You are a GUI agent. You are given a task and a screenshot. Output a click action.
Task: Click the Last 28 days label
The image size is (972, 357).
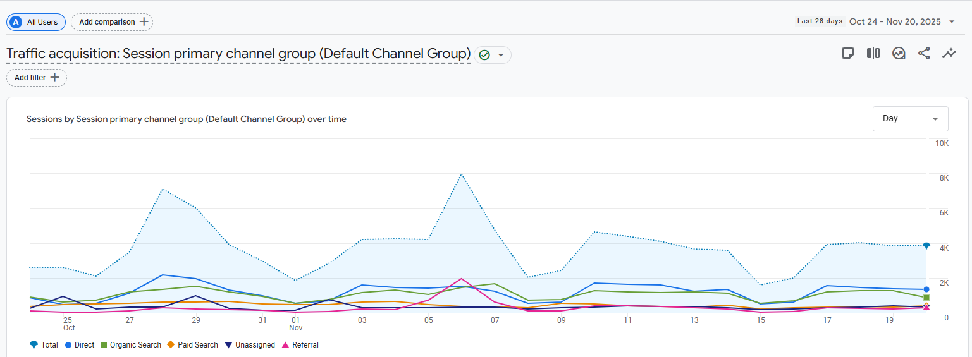click(x=820, y=21)
